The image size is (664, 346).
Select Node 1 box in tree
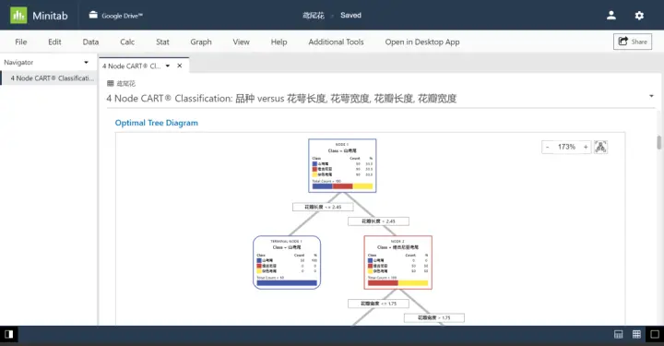342,165
